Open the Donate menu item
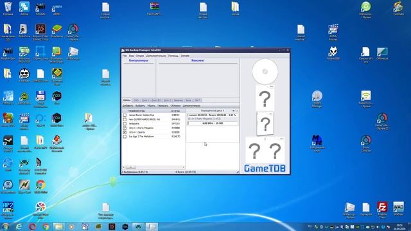The image size is (411, 231). 185,56
